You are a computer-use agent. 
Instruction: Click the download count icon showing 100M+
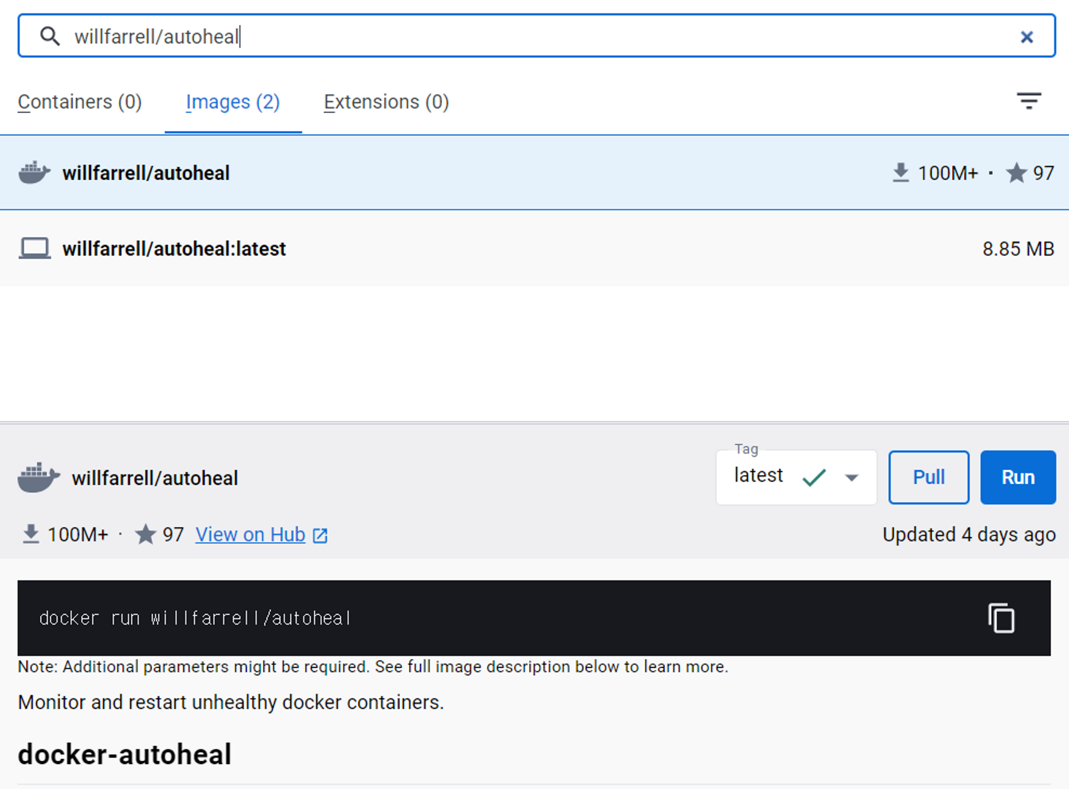901,172
